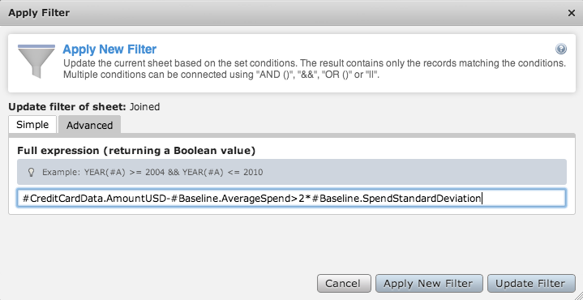The height and width of the screenshot is (300, 583).
Task: Click the filter description paragraph
Action: [x=314, y=69]
